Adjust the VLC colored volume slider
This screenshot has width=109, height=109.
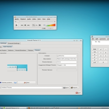click(x=50, y=25)
